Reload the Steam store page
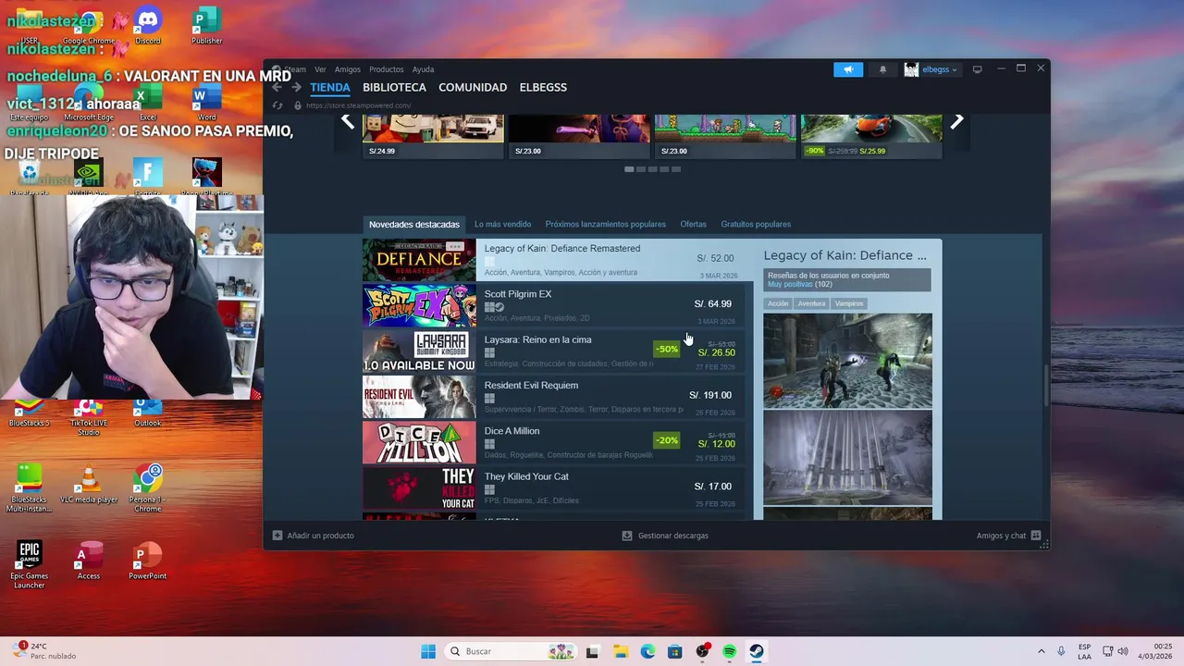The width and height of the screenshot is (1184, 666). point(277,105)
